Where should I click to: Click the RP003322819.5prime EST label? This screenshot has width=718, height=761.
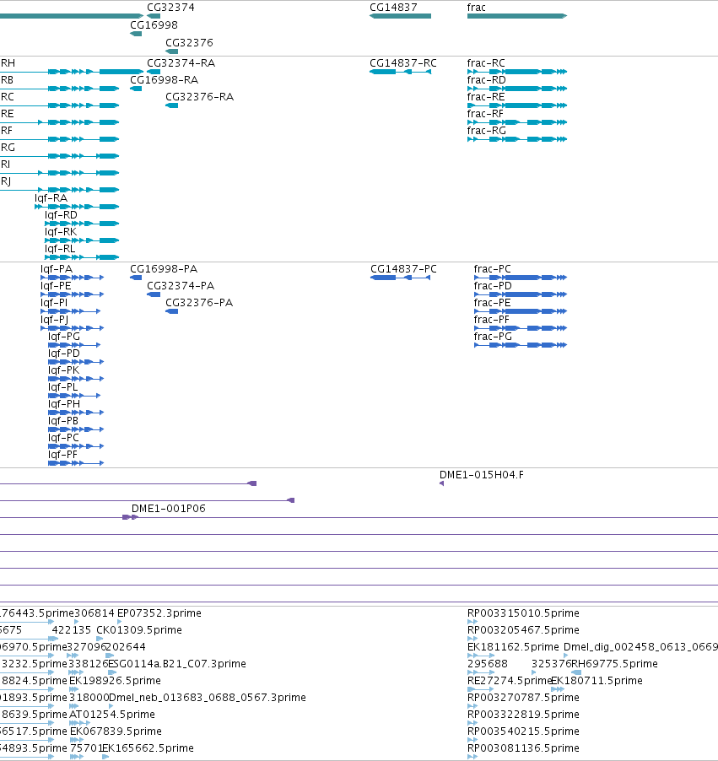[x=523, y=715]
